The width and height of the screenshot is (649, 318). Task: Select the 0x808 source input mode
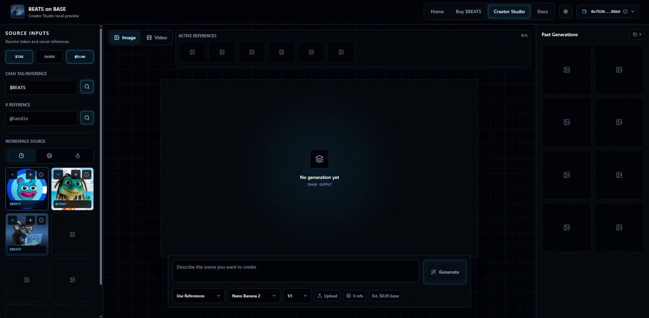tap(50, 56)
